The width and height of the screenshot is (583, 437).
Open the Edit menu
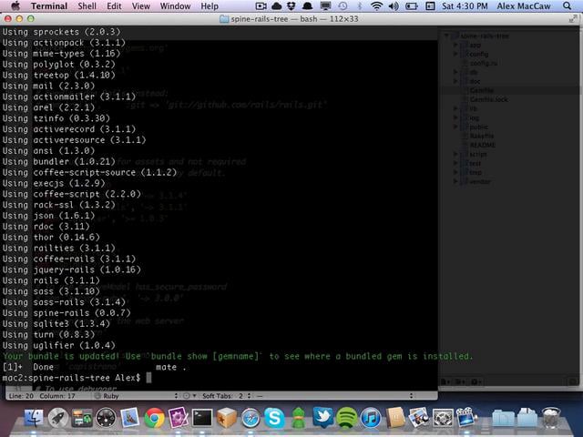point(114,6)
